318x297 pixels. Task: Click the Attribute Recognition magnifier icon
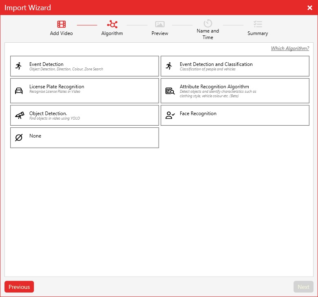pos(170,91)
